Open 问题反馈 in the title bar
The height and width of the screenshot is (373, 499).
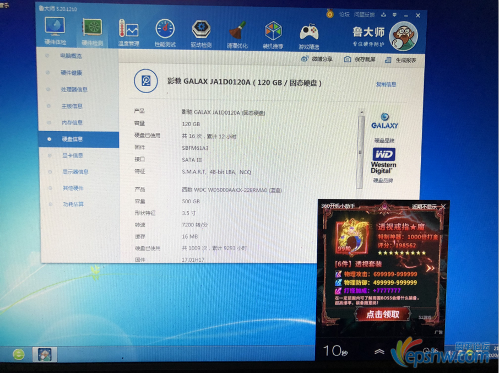[x=365, y=15]
